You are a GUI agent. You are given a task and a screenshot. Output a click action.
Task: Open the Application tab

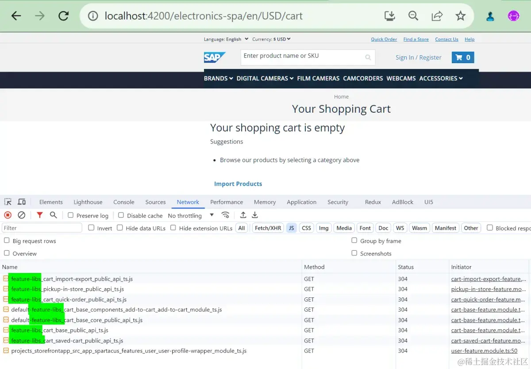click(x=302, y=202)
